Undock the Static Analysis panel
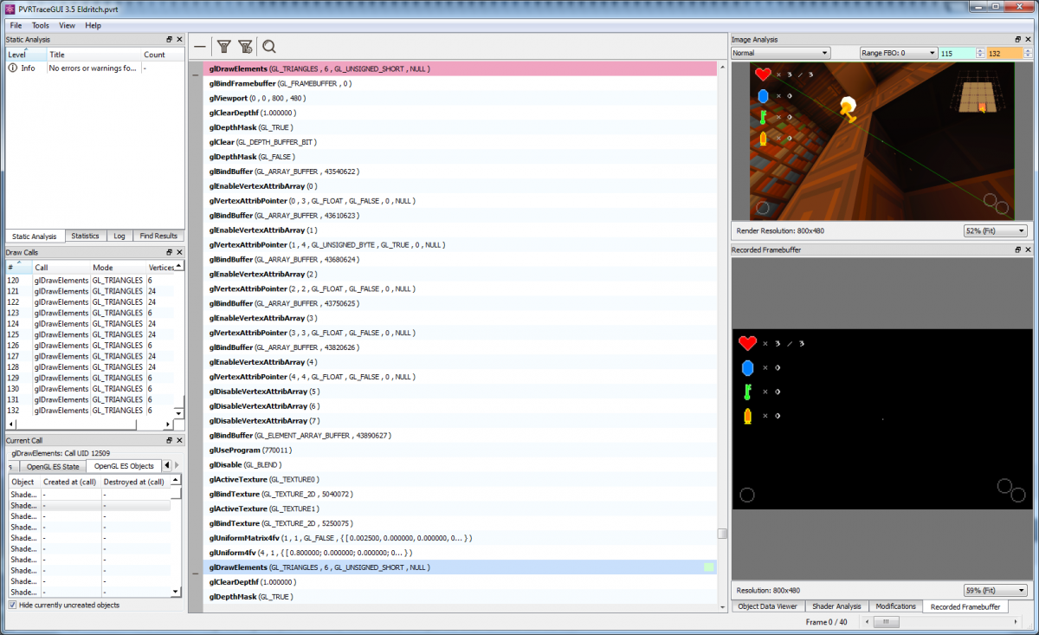The width and height of the screenshot is (1039, 635). click(170, 40)
